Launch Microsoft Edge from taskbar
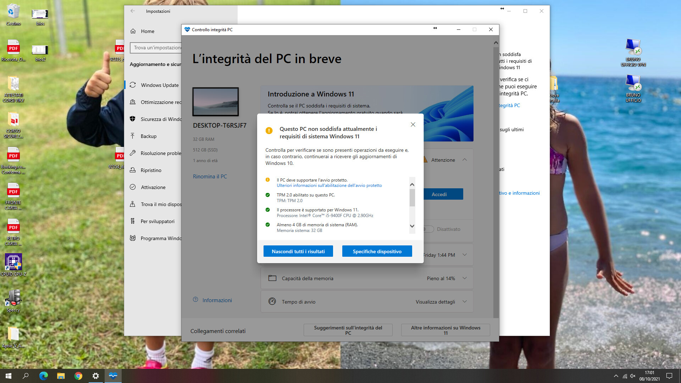 [43, 376]
